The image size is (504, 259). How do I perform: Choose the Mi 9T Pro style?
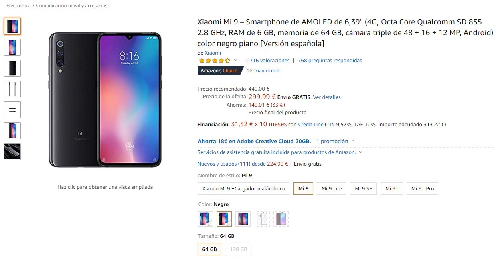(422, 188)
